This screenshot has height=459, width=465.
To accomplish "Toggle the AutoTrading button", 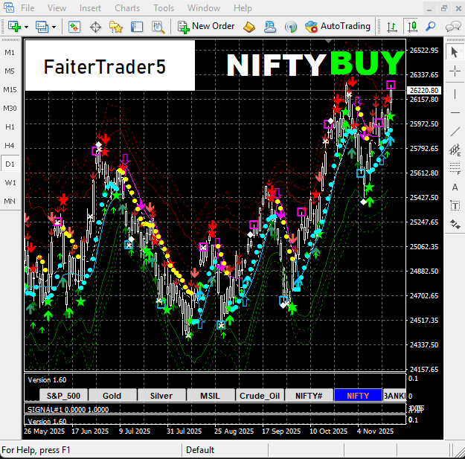I will click(x=338, y=27).
